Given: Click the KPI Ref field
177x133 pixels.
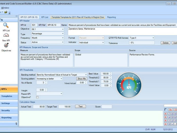Looking at the screenshot, I should (x=54, y=25).
